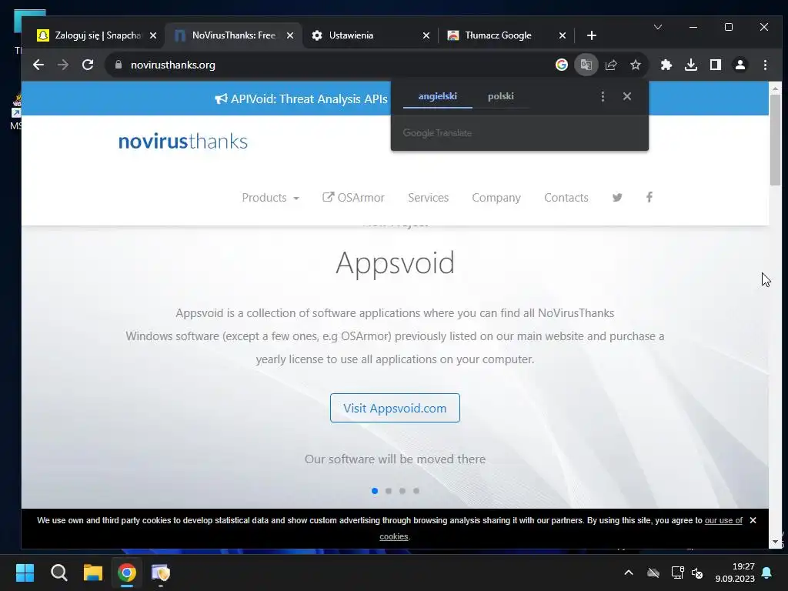Open the Facebook icon link

649,197
